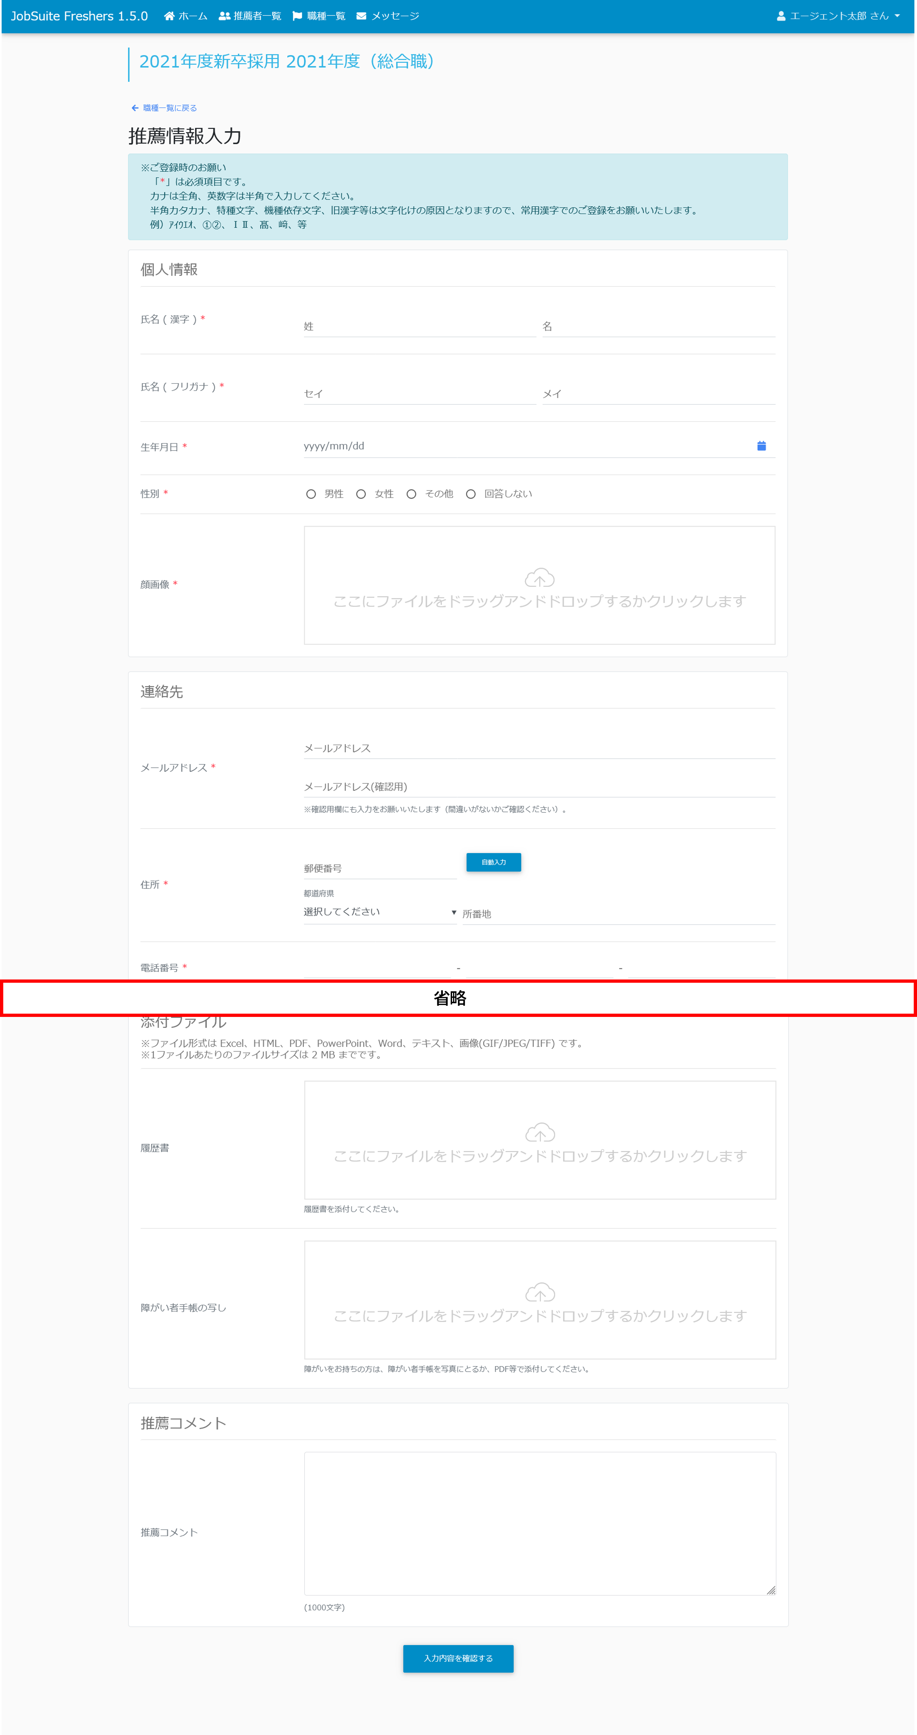Click 入力内容を確認する button
917x1735 pixels.
coord(458,1658)
